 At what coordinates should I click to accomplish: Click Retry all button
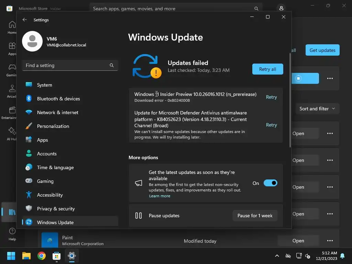(x=267, y=69)
